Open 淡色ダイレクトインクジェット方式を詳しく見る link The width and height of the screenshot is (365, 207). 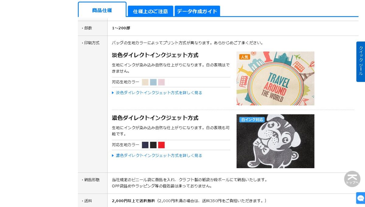[159, 93]
